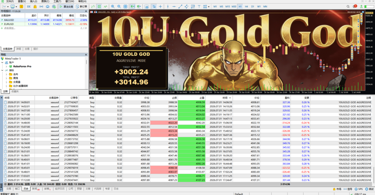This screenshot has width=375, height=195.
Task: Open 市场 market link in status bar
Action: click(x=337, y=189)
